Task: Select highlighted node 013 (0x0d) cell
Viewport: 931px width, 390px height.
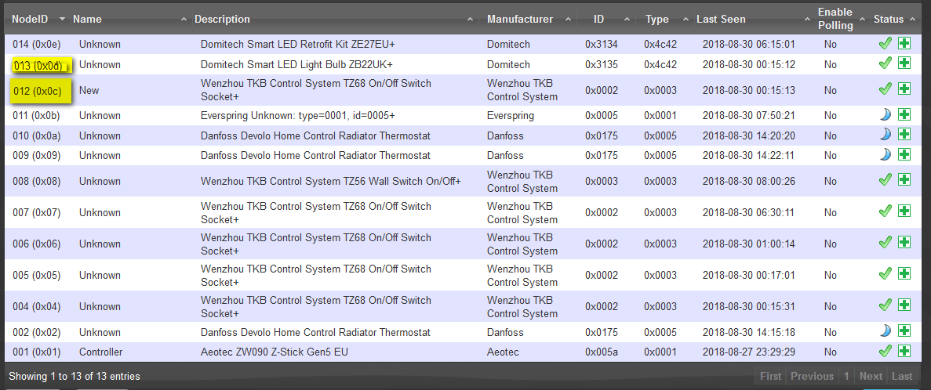Action: click(x=41, y=65)
